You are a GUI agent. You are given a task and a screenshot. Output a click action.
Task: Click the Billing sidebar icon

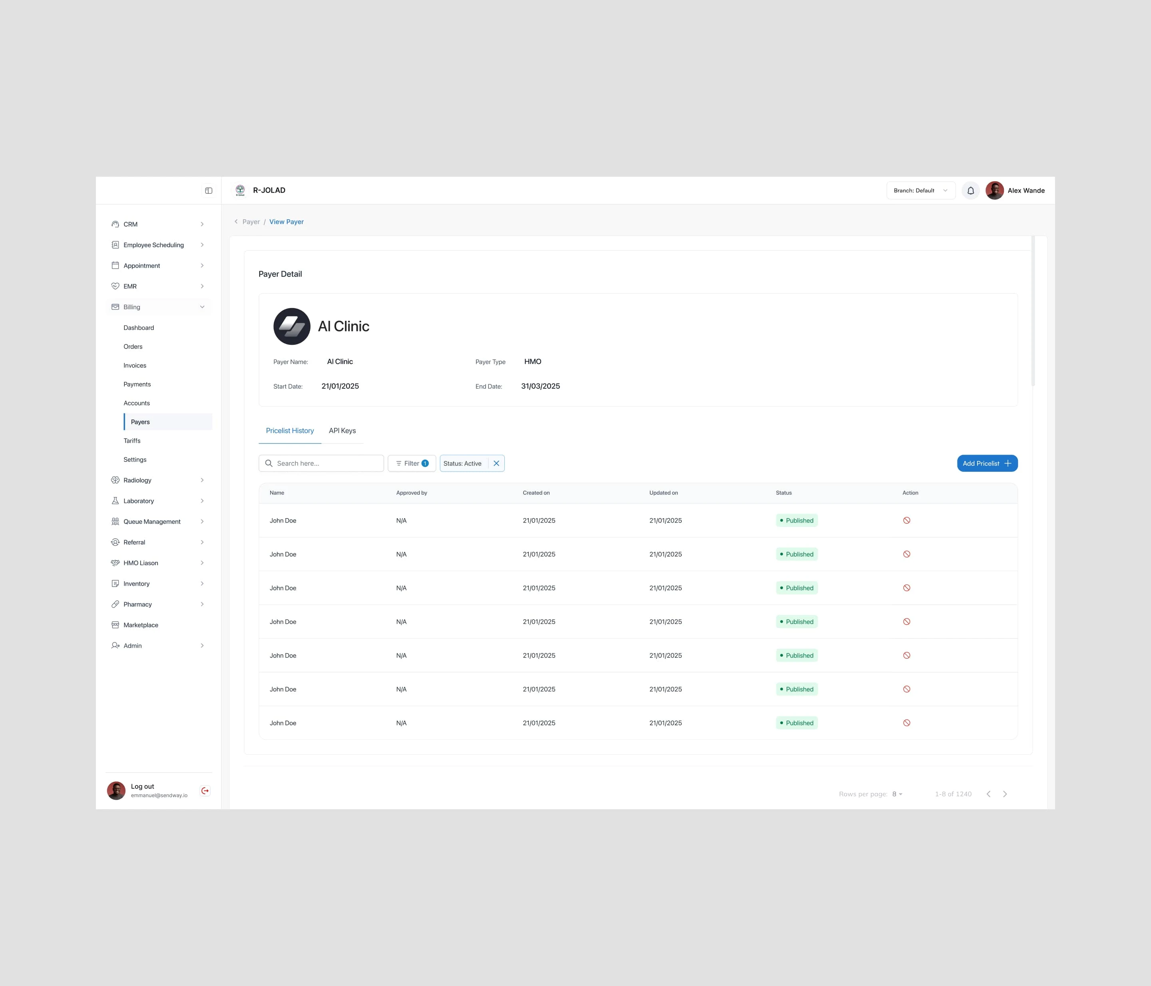pos(115,306)
